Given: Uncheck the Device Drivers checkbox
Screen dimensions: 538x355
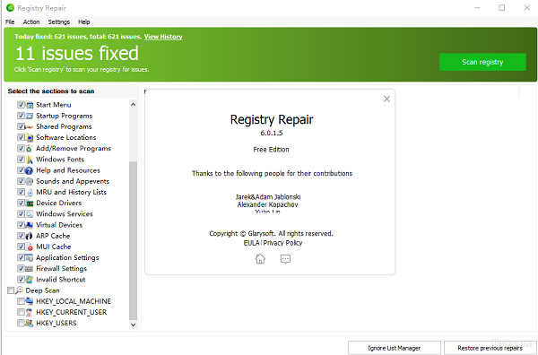Looking at the screenshot, I should click(x=21, y=203).
